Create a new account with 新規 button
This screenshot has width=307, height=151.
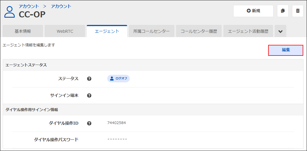[253, 11]
